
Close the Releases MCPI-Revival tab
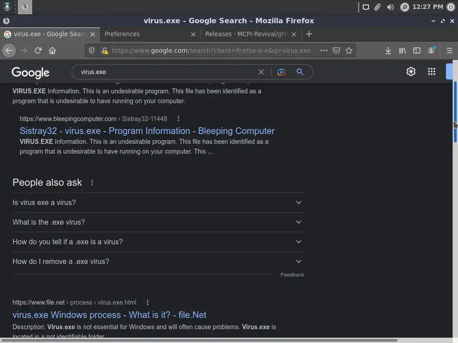point(294,34)
